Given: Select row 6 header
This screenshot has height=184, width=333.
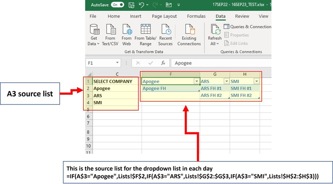Looking at the screenshot, I should 89,116.
